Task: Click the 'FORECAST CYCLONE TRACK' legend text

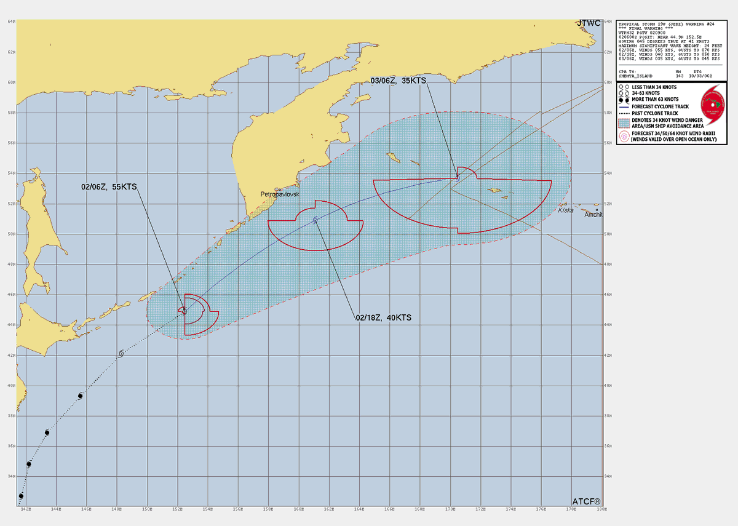Action: tap(661, 106)
